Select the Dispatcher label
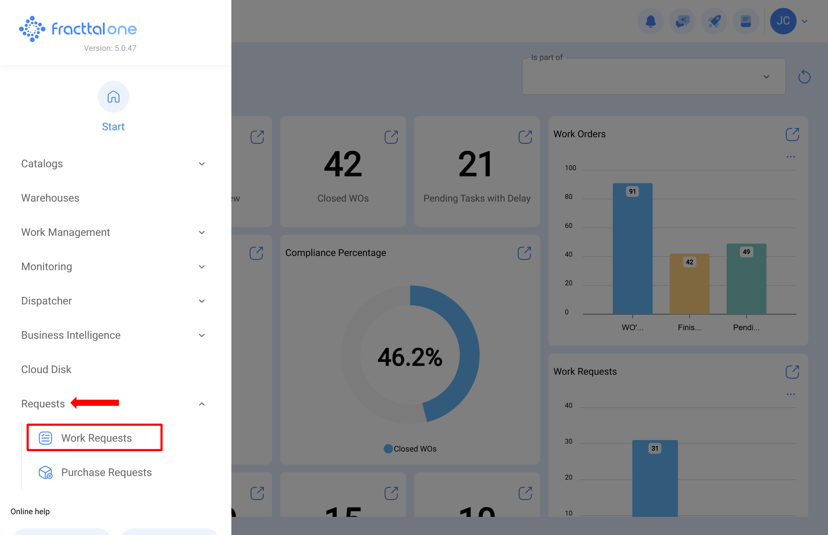 46,301
